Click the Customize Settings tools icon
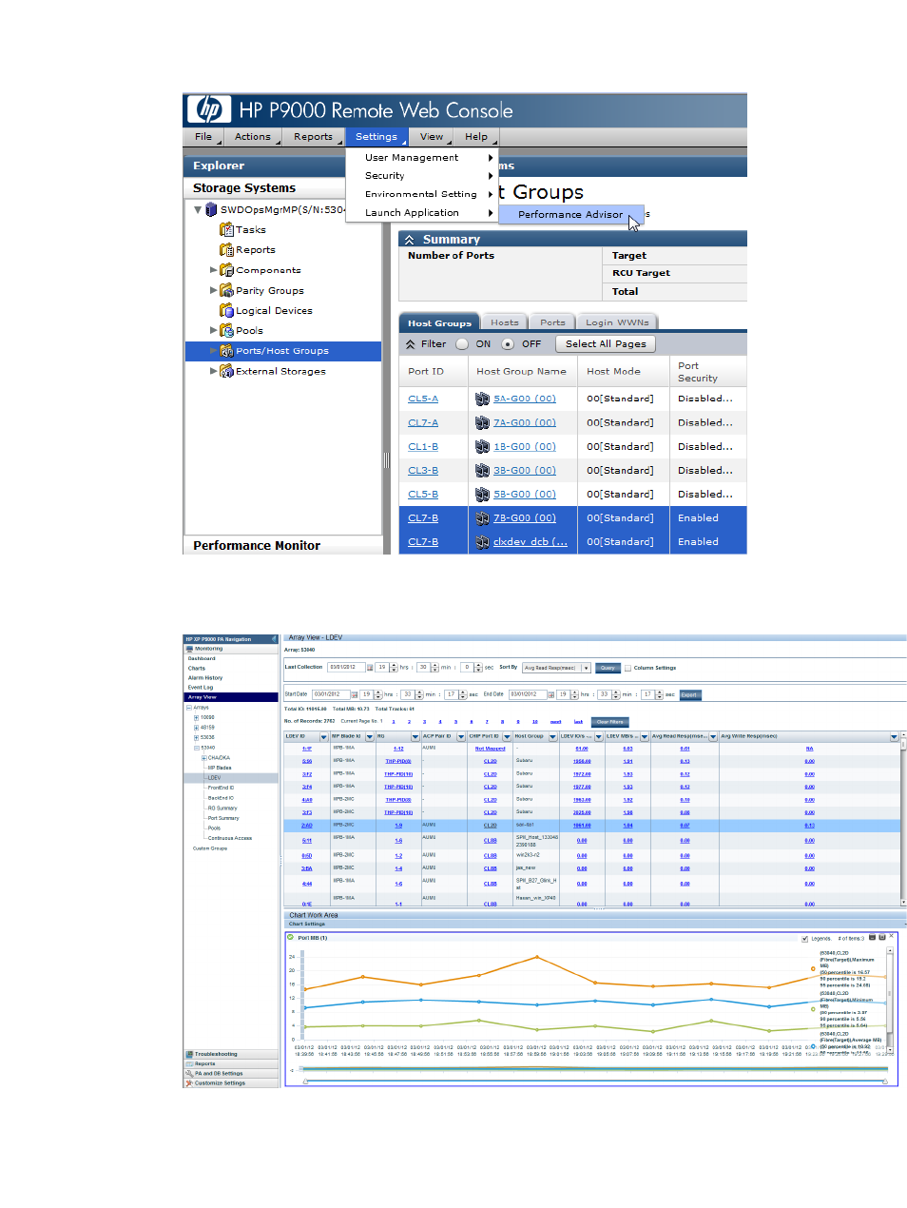The height and width of the screenshot is (1208, 907). click(x=189, y=1082)
